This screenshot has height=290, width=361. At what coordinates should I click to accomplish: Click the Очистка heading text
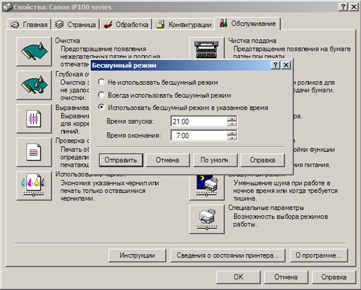(x=67, y=41)
